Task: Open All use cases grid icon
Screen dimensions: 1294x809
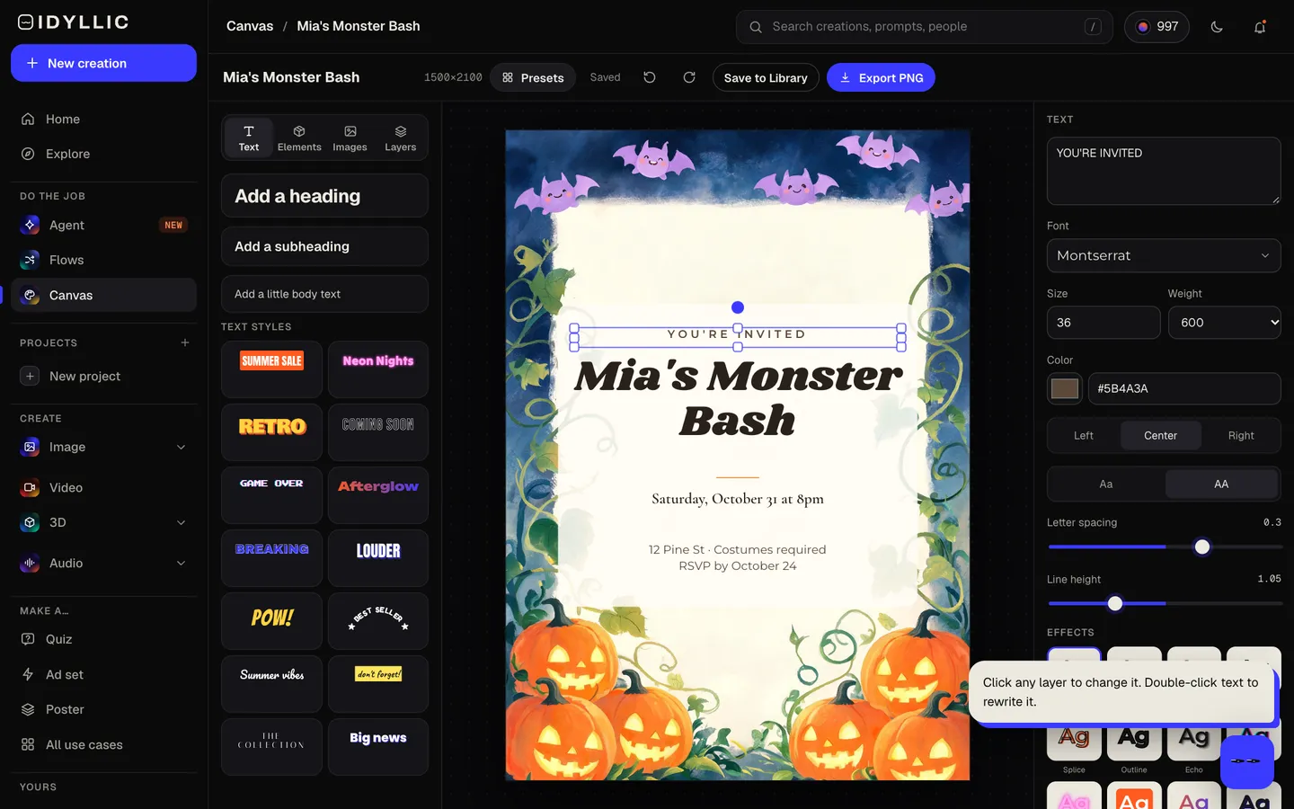Action: click(x=28, y=744)
